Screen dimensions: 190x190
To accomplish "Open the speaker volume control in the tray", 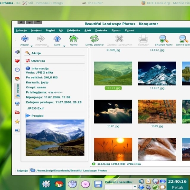I will coord(142,181).
